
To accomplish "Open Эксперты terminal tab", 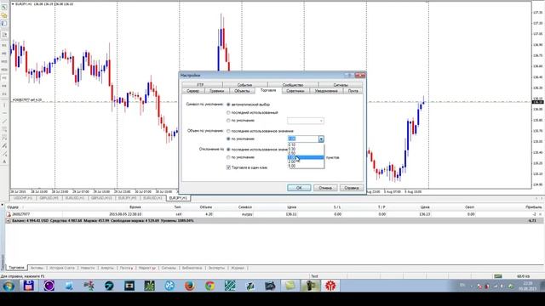I will pos(216,269).
